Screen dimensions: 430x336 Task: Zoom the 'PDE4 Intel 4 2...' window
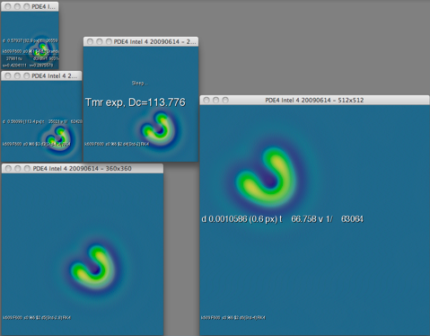(27, 76)
